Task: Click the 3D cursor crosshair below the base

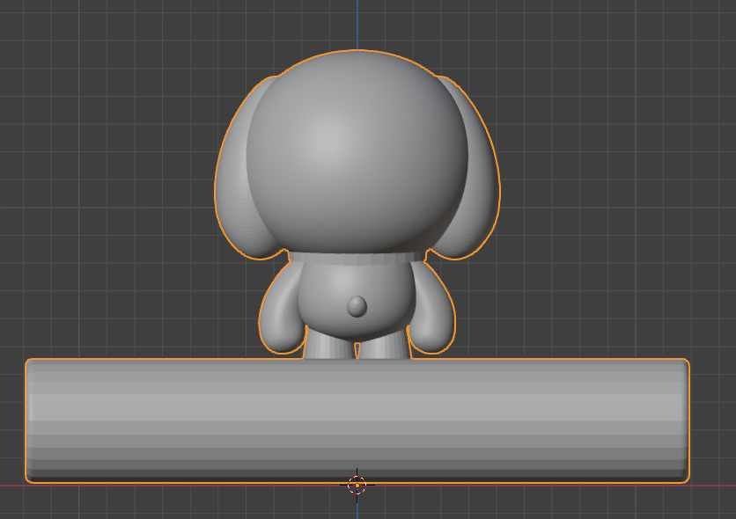Action: [x=357, y=485]
